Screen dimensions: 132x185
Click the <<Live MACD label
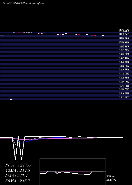111,178
